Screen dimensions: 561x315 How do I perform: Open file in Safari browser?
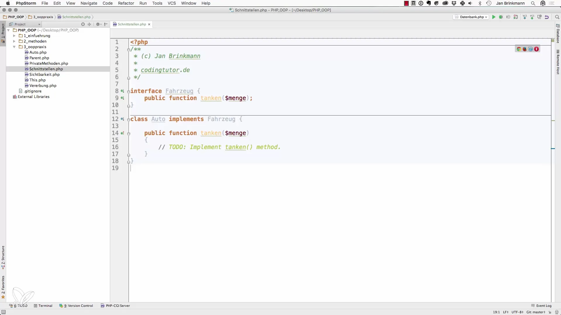(x=531, y=49)
